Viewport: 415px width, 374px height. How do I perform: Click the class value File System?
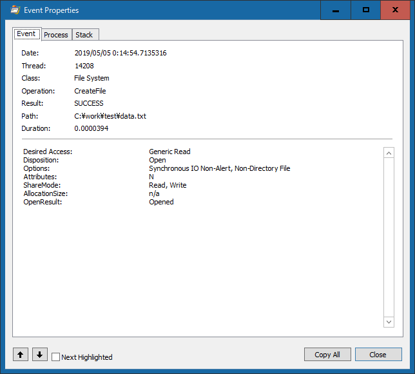tap(92, 78)
